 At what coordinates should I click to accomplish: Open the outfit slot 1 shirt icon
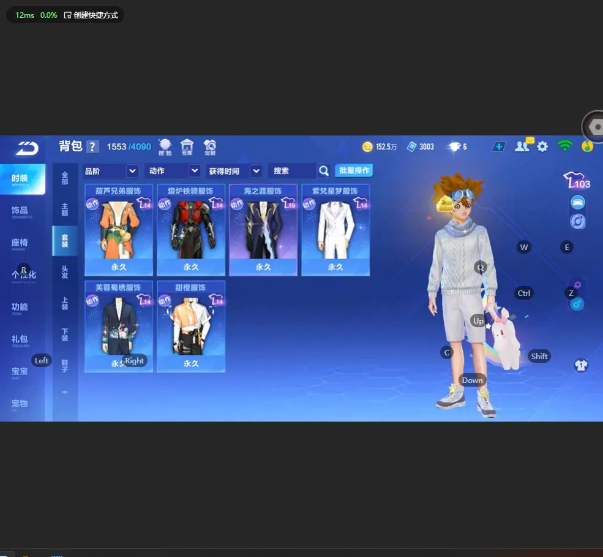[581, 365]
